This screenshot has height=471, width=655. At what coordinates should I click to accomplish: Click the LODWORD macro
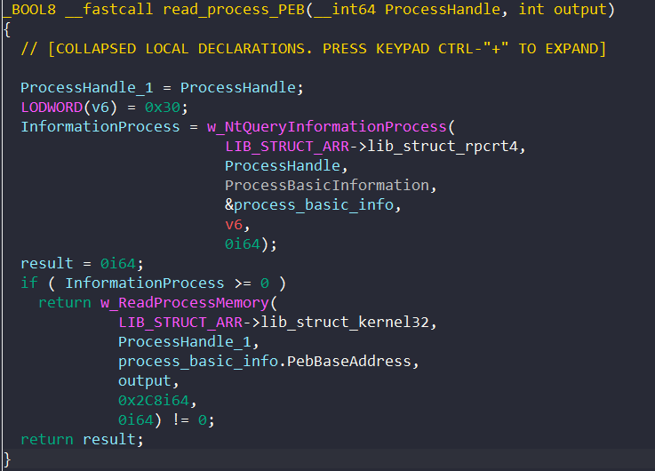pyautogui.click(x=52, y=108)
